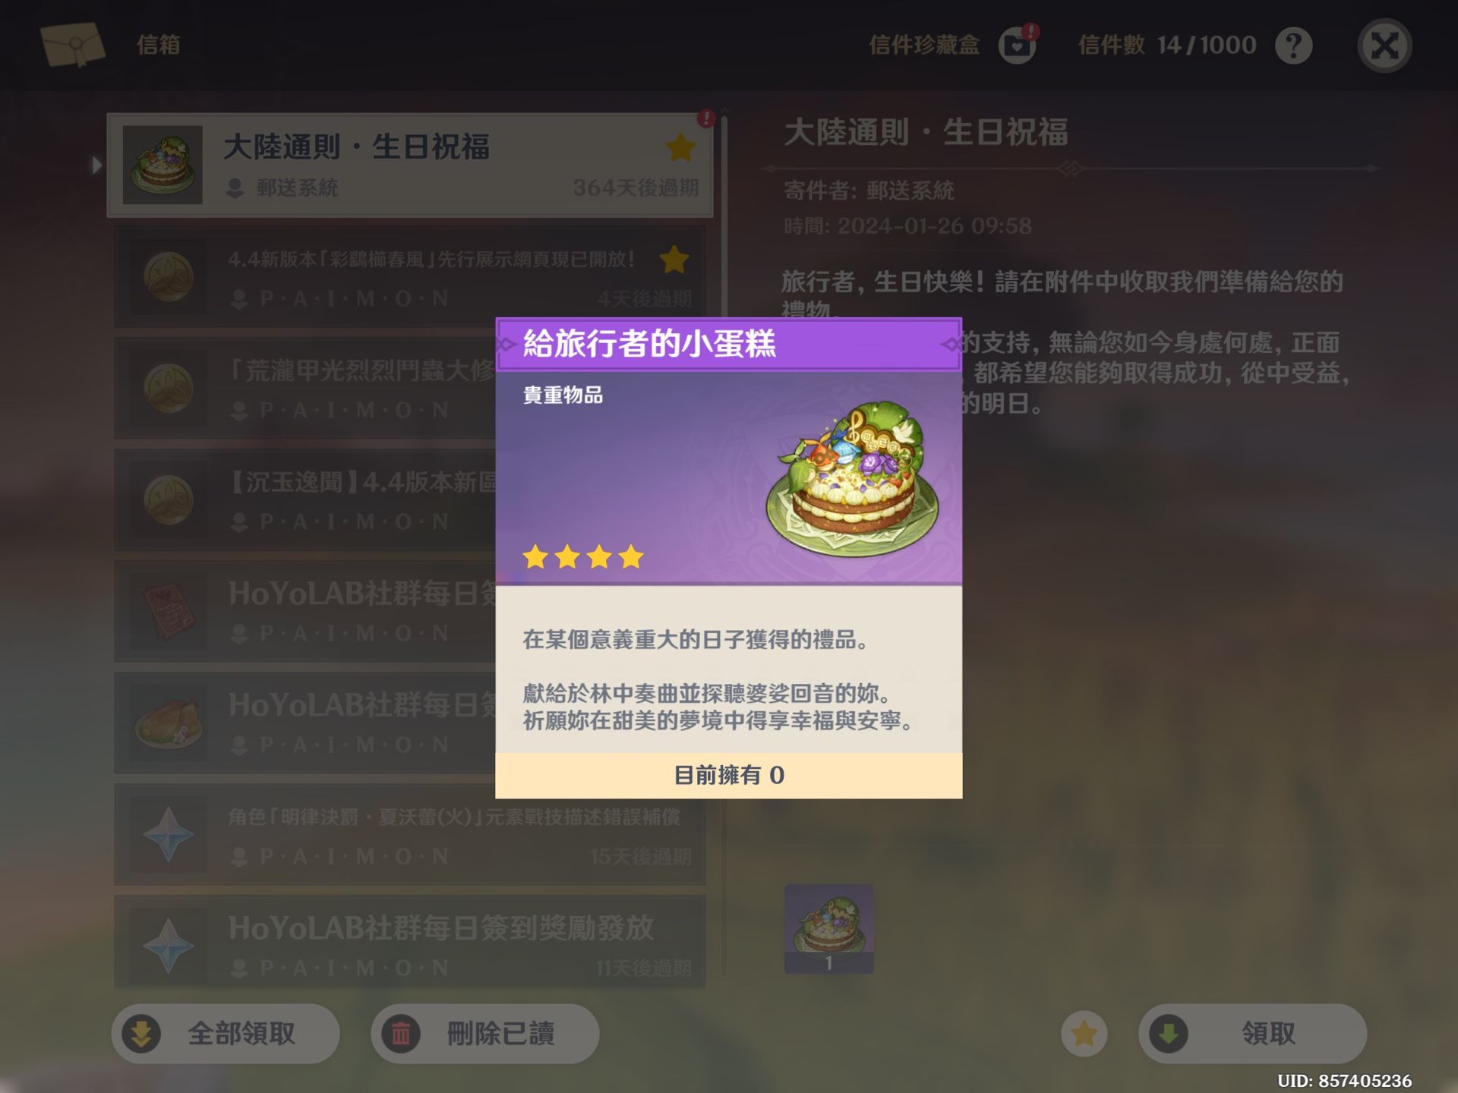Click the mailbox envelope icon at top left
The image size is (1458, 1093).
tap(73, 44)
